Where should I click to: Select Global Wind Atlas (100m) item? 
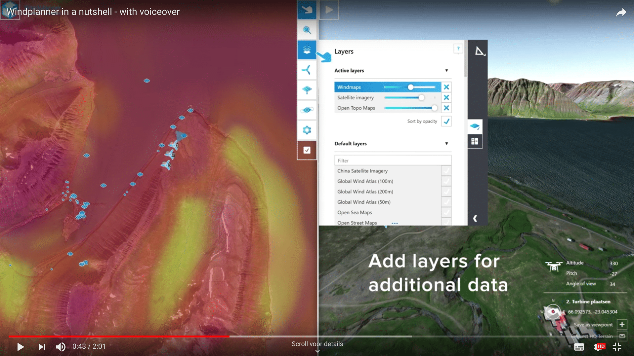pos(388,181)
